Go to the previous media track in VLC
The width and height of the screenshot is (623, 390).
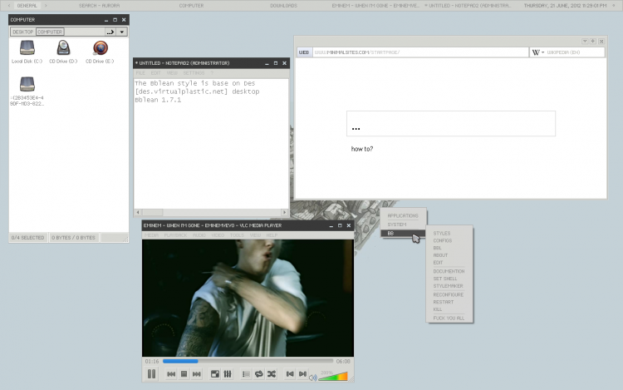pyautogui.click(x=171, y=374)
